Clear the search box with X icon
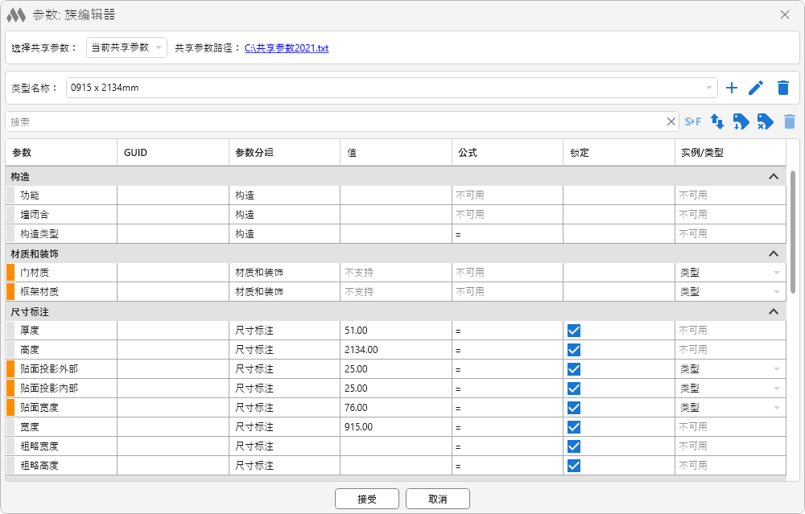 (671, 121)
